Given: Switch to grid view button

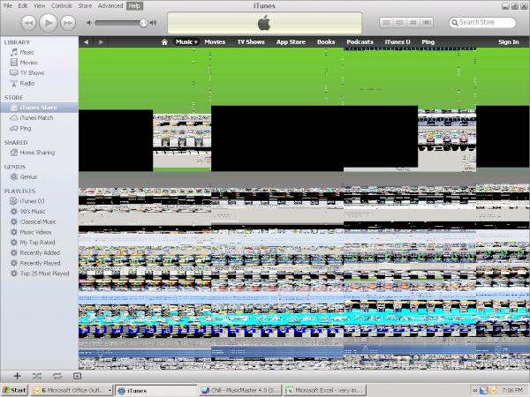Looking at the screenshot, I should coord(413,23).
